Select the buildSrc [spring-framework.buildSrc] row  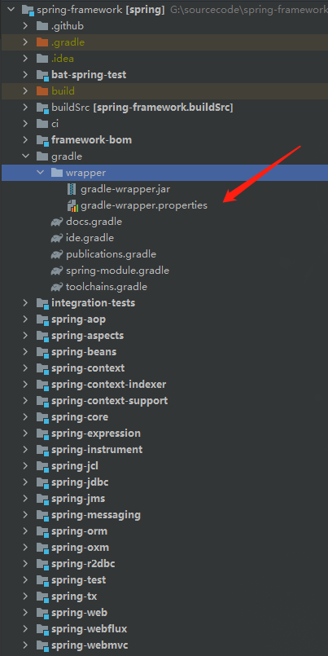click(x=164, y=108)
